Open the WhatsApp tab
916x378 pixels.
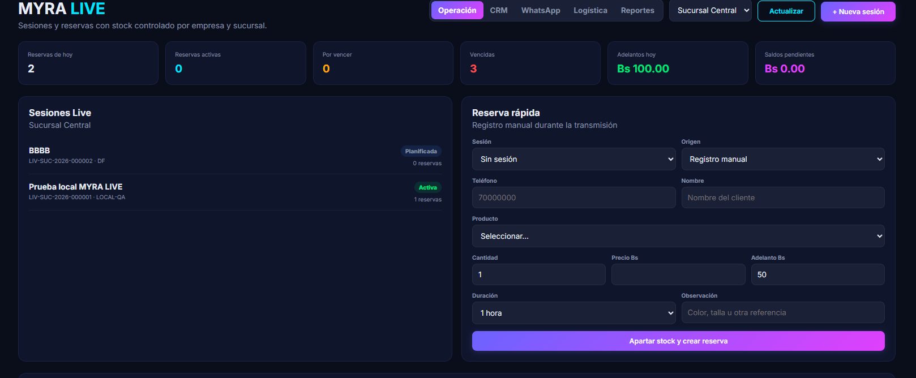pos(541,10)
